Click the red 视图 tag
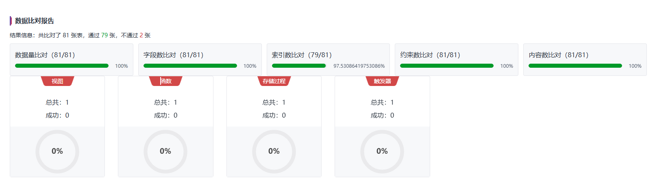Image resolution: width=655 pixels, height=191 pixels. click(x=57, y=81)
